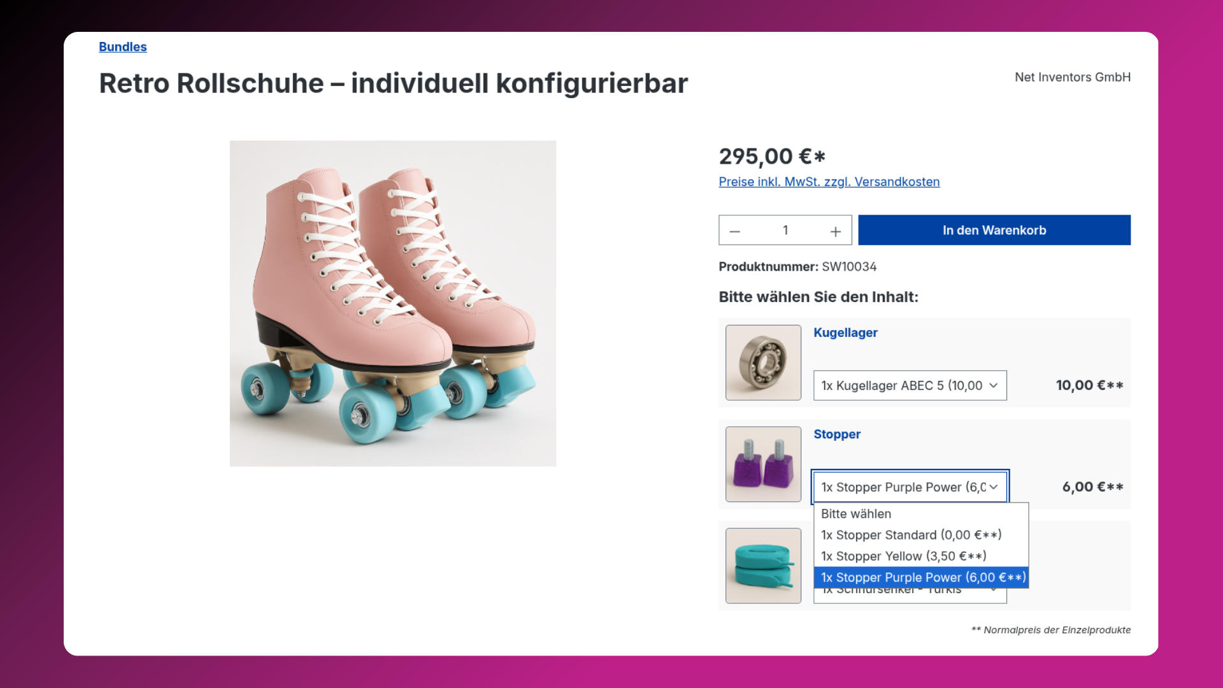The width and height of the screenshot is (1223, 688).
Task: Expand the Kugellager ABEC 5 dropdown
Action: point(910,385)
